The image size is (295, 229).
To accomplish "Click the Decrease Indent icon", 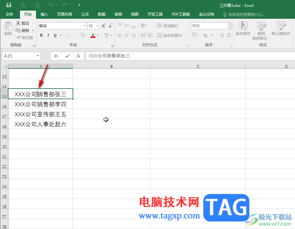I will (x=143, y=35).
